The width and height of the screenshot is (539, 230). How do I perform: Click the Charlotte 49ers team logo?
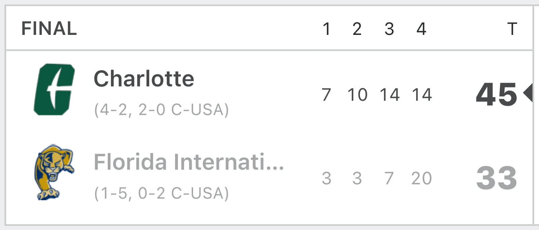coord(54,89)
